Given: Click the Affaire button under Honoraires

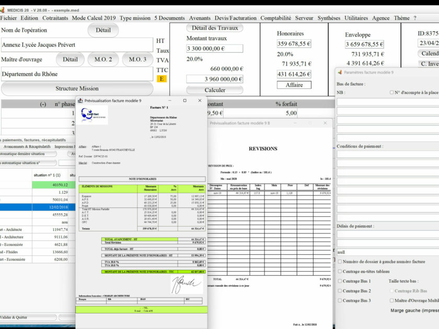Looking at the screenshot, I should tap(294, 85).
